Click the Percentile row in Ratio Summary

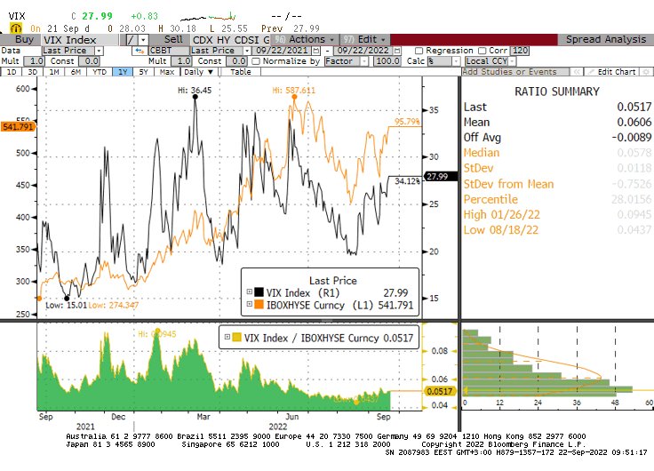(x=557, y=199)
